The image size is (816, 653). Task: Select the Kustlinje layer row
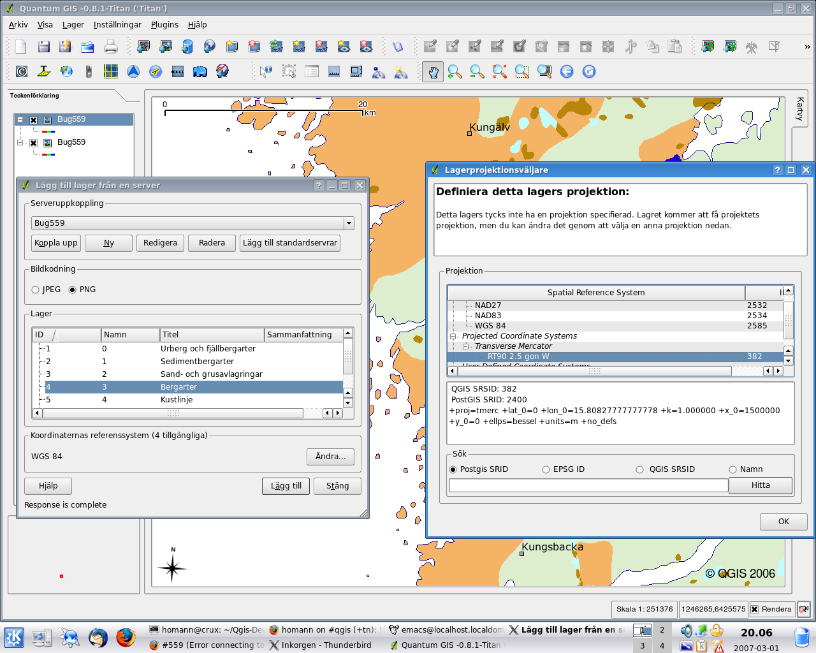[x=188, y=400]
